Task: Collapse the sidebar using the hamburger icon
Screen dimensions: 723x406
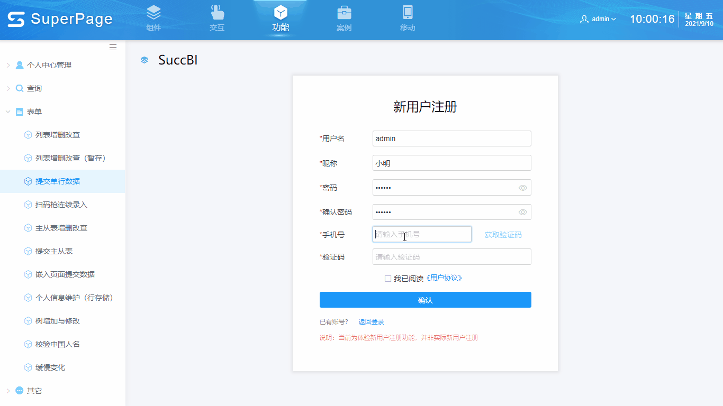Action: (x=113, y=47)
